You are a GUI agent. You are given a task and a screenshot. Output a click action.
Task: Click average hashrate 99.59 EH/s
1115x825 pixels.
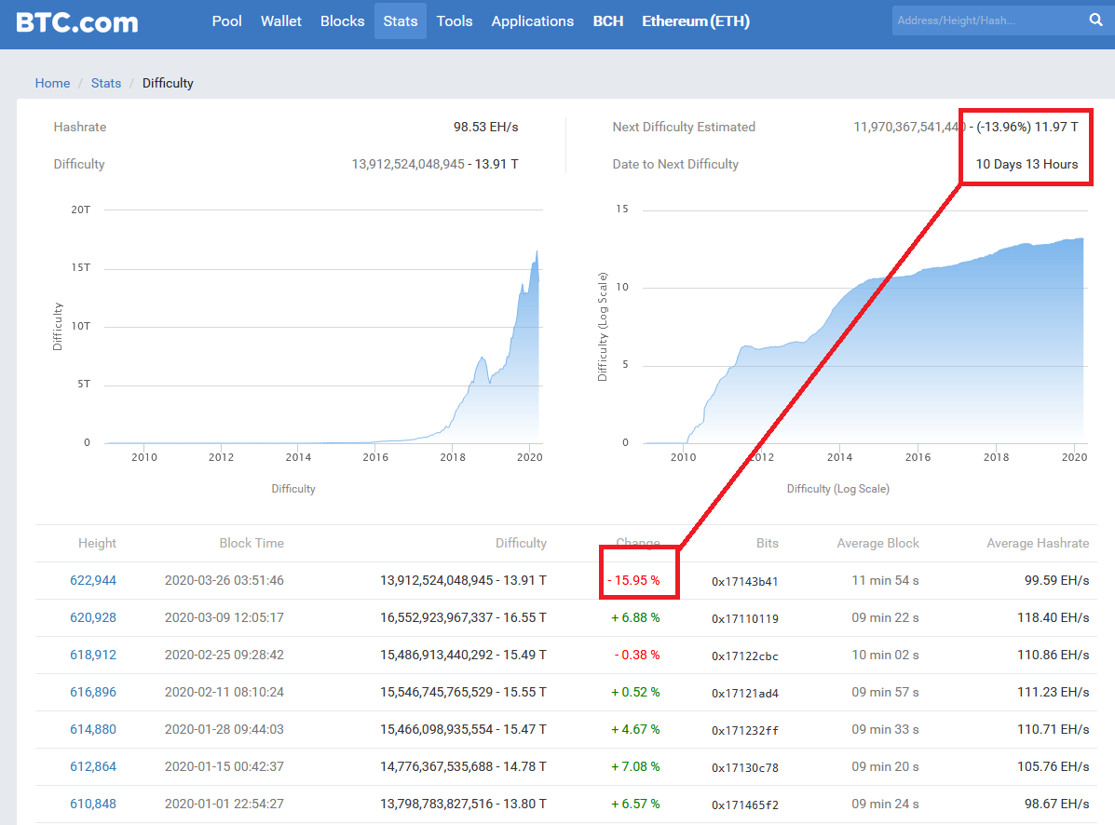pos(1056,580)
